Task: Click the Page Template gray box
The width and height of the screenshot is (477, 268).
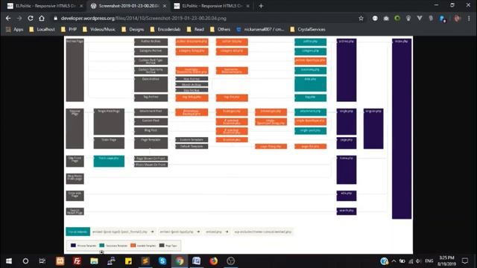Action: pos(151,143)
